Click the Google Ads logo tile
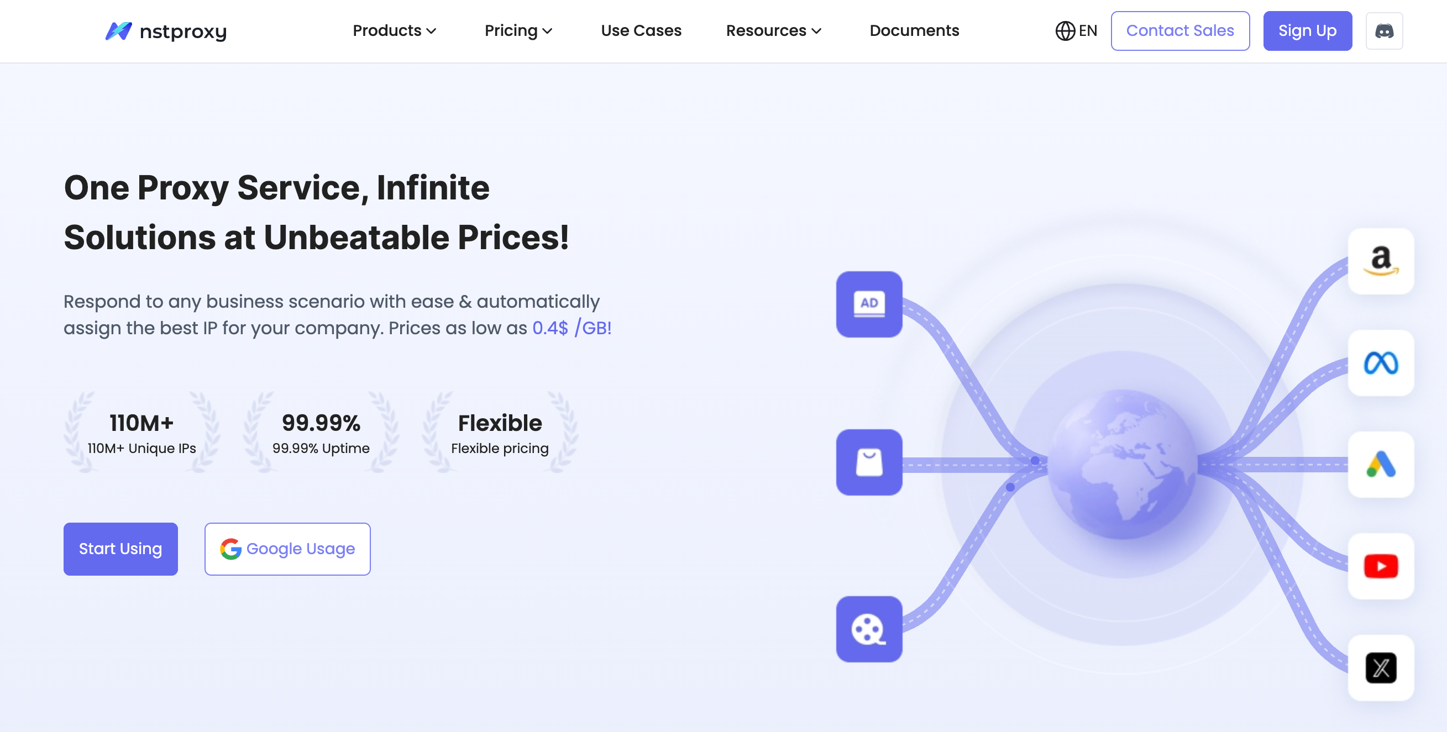This screenshot has height=732, width=1447. click(x=1381, y=464)
